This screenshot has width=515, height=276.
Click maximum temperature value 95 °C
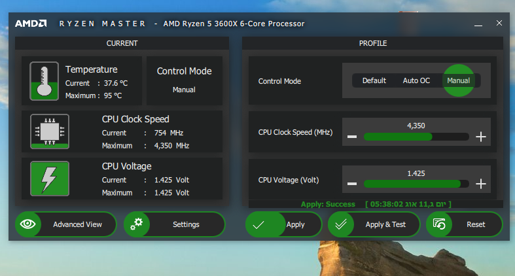click(x=113, y=96)
